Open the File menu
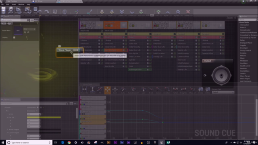This screenshot has height=145, width=258. [2, 4]
